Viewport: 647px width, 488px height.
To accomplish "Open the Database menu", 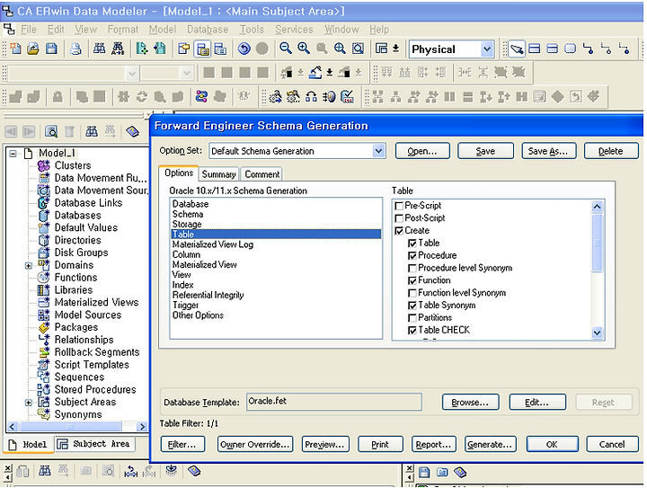I will (208, 30).
